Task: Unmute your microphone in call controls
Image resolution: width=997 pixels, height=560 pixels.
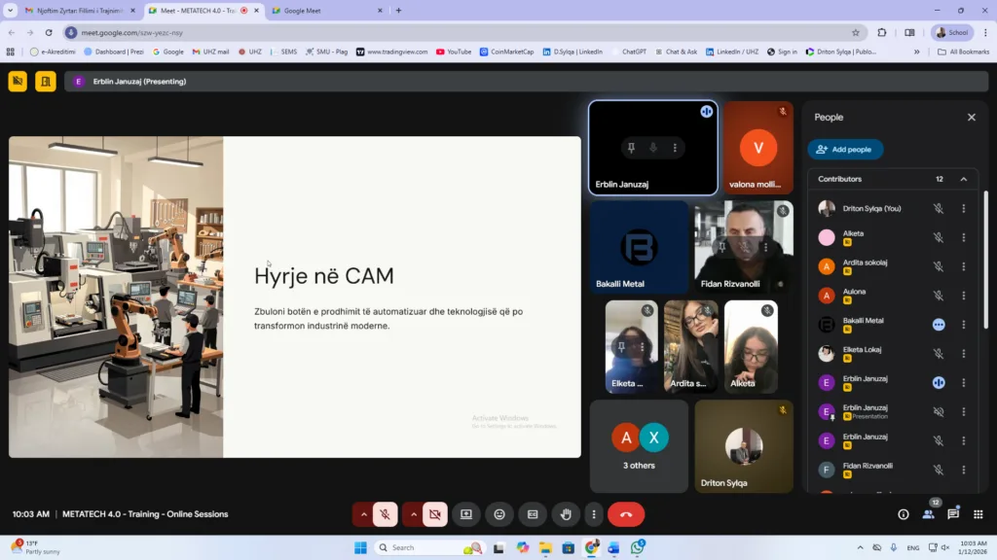Action: (386, 514)
